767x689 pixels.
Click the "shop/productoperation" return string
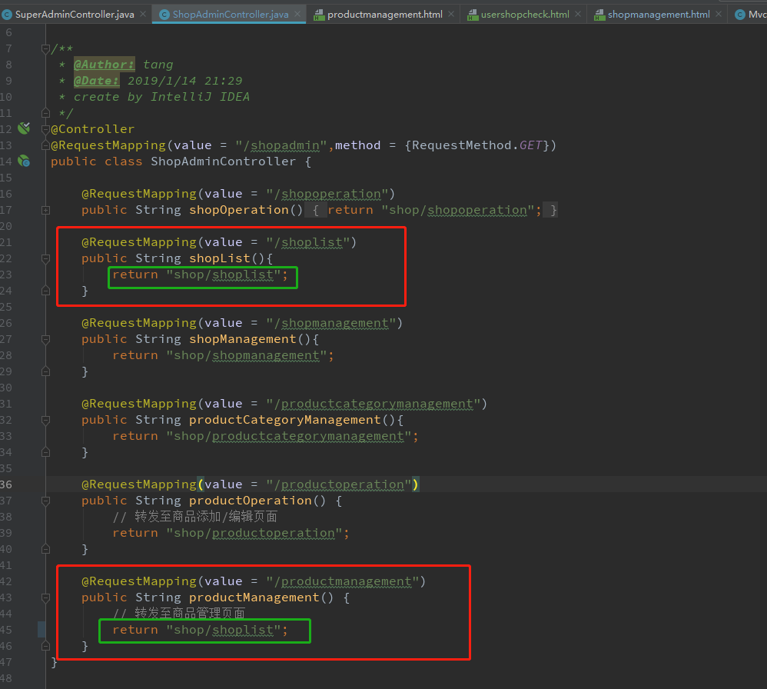tap(254, 533)
